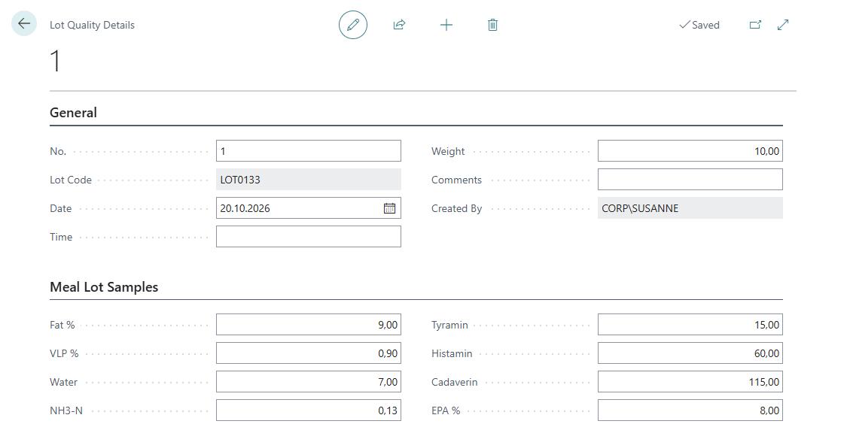
Task: Collapse the Meal Lot Samples section
Action: [x=104, y=287]
